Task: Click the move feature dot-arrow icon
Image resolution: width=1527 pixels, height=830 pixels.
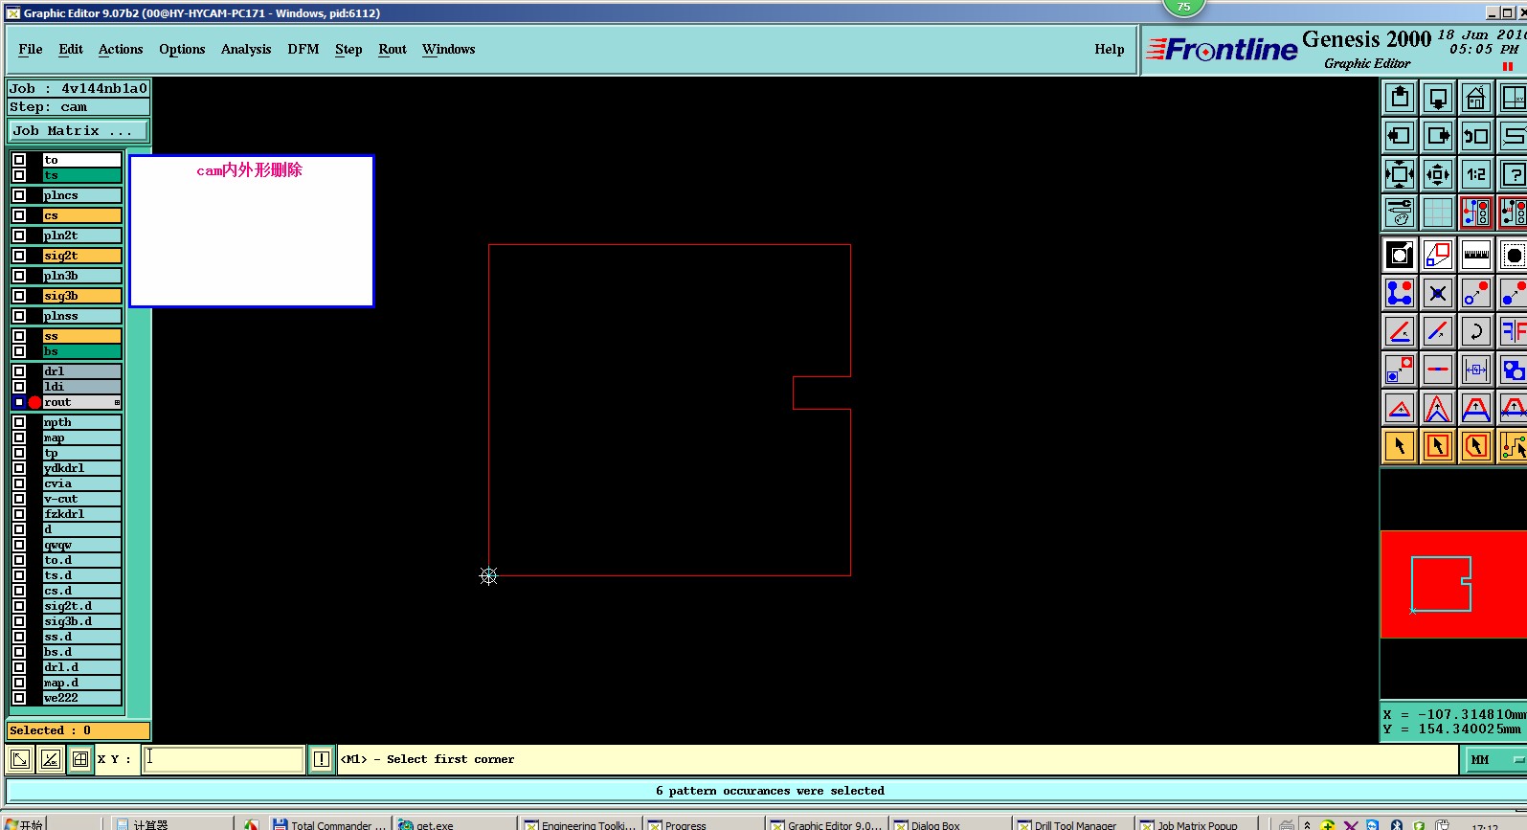Action: click(x=1476, y=293)
